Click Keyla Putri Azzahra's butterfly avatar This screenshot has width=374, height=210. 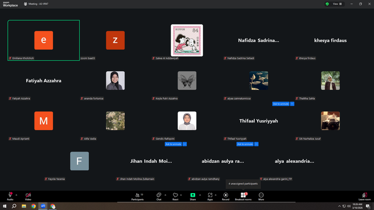pyautogui.click(x=187, y=80)
